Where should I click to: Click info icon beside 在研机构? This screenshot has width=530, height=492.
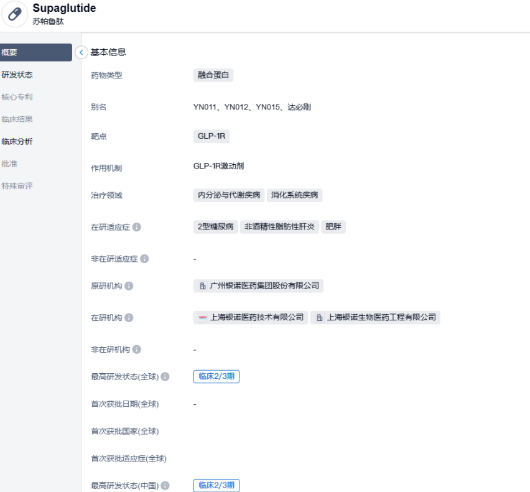click(x=129, y=318)
